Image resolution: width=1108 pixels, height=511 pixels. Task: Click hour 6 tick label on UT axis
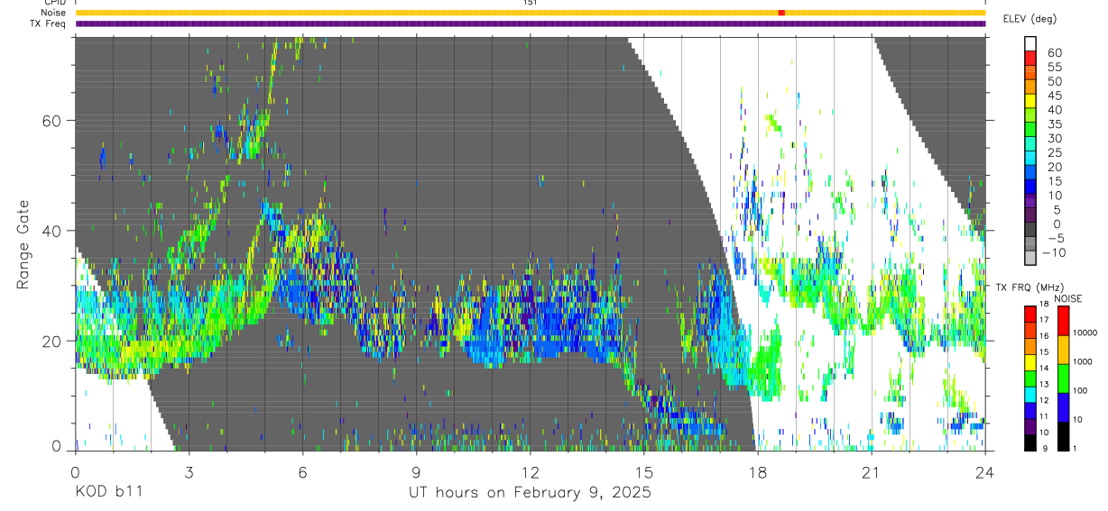(x=303, y=471)
